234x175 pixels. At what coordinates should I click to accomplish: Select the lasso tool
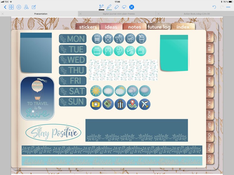point(124,7)
